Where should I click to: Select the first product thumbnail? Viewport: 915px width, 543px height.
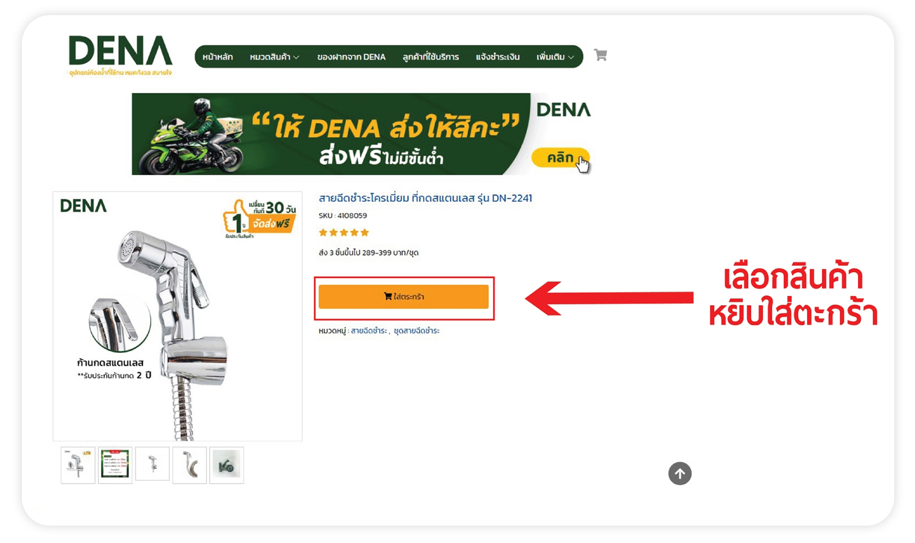78,465
